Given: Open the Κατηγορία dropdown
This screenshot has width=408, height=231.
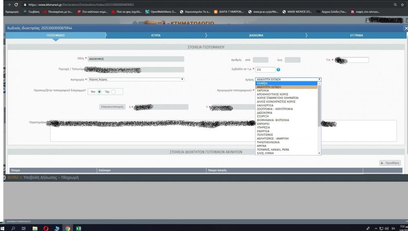Looking at the screenshot, I should (x=136, y=80).
